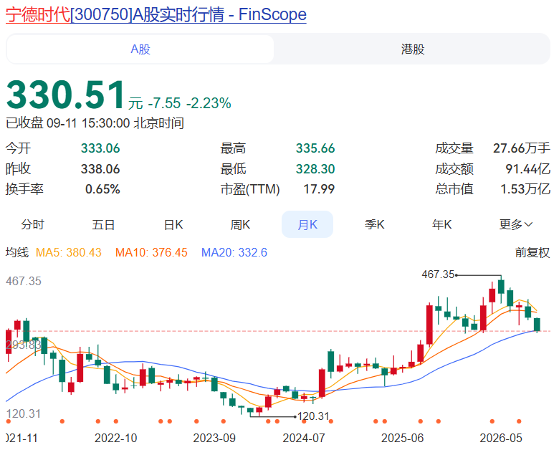Click the 最高 value 335.66
559x455 pixels.
click(x=315, y=148)
